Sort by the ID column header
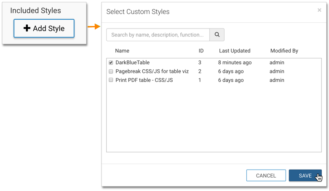The height and width of the screenshot is (191, 329). tap(201, 51)
